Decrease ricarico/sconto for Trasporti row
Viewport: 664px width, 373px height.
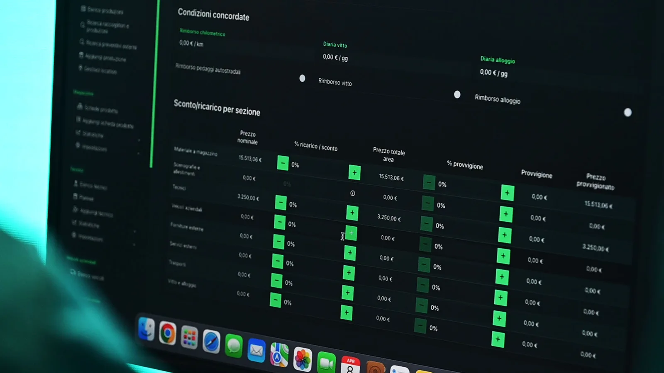276,281
